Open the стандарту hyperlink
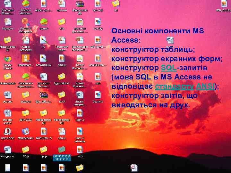 (x=175, y=86)
